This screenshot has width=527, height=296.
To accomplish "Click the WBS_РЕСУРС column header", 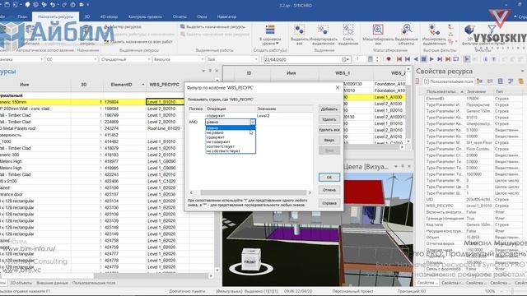I will (165, 85).
